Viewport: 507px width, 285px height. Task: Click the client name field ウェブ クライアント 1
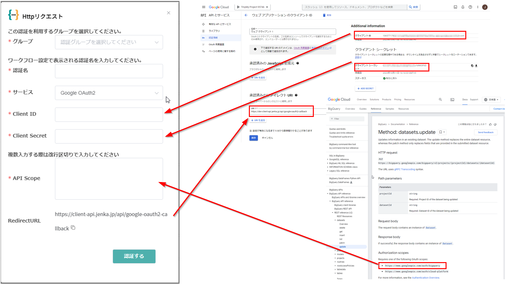coord(292,31)
